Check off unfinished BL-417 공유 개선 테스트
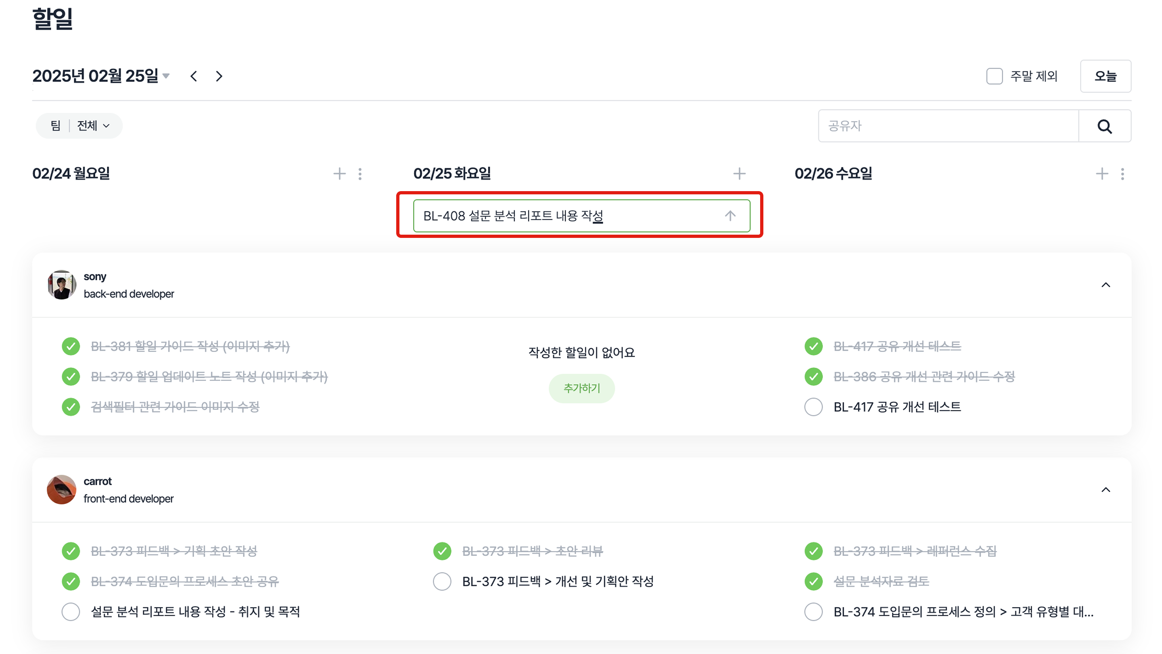 pyautogui.click(x=813, y=407)
